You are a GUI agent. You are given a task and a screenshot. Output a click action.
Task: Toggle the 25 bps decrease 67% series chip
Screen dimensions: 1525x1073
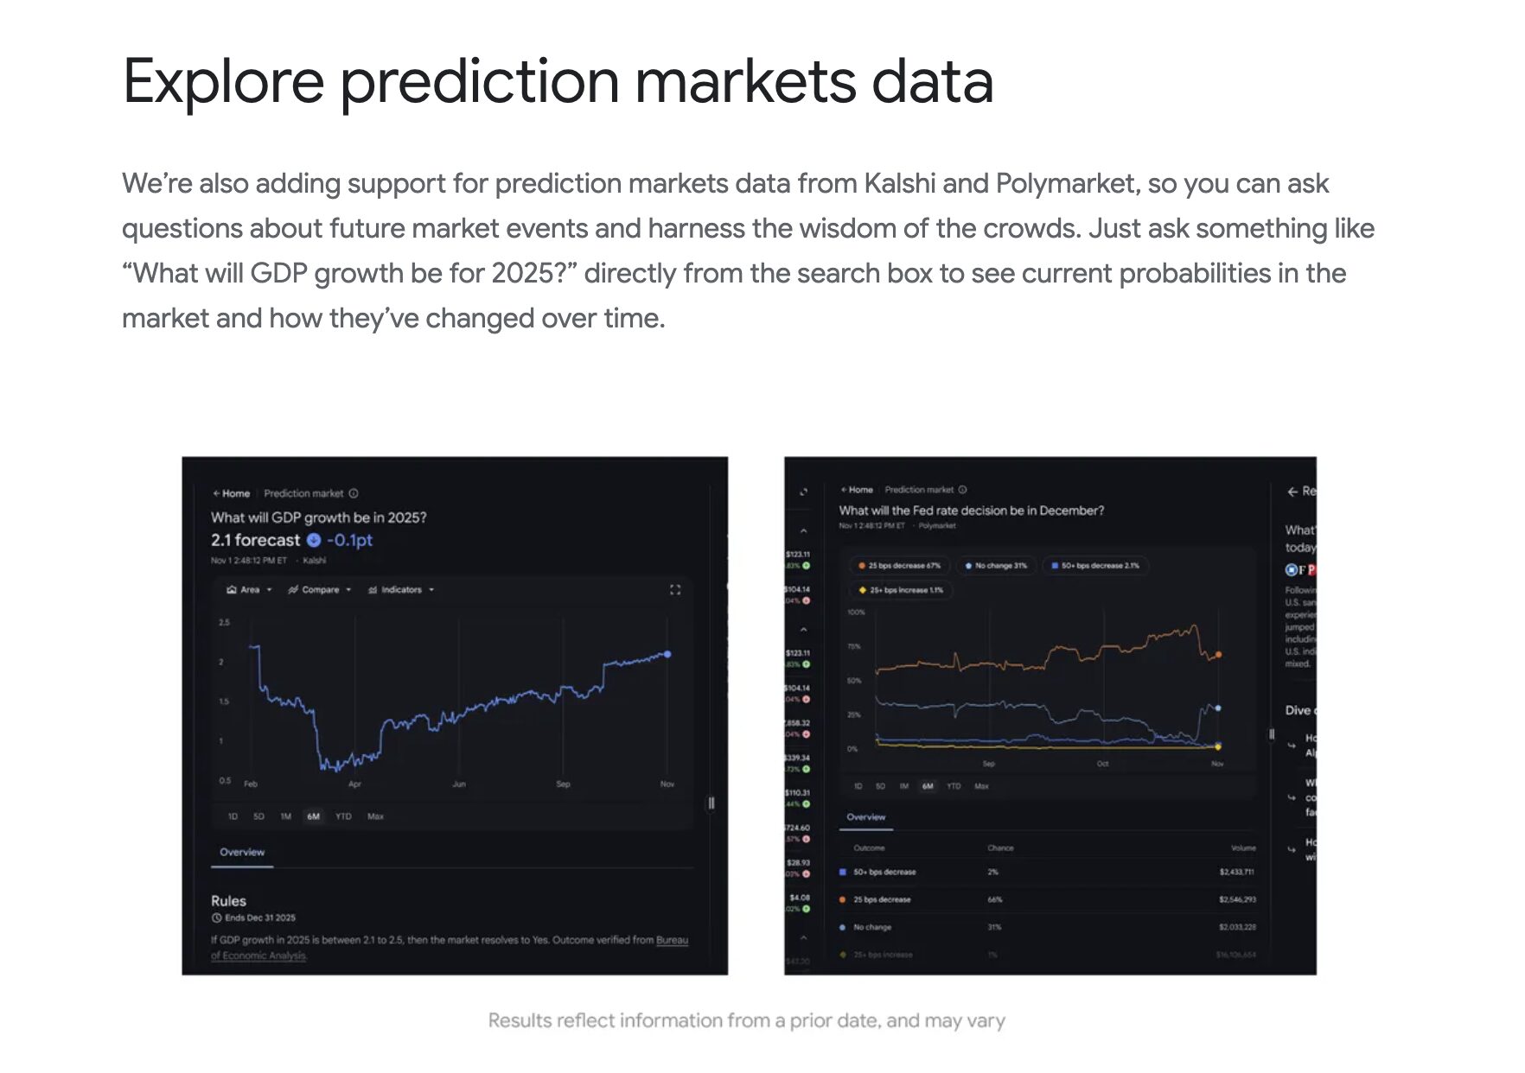pos(899,566)
